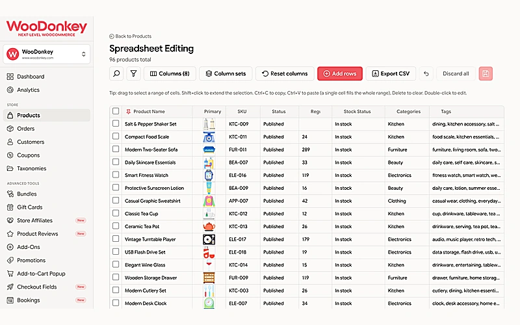
Task: Toggle the select-all header checkbox
Action: [116, 111]
